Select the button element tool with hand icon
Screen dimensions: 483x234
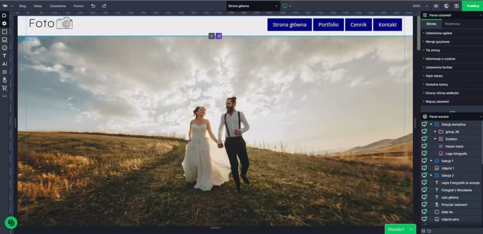pyautogui.click(x=4, y=80)
